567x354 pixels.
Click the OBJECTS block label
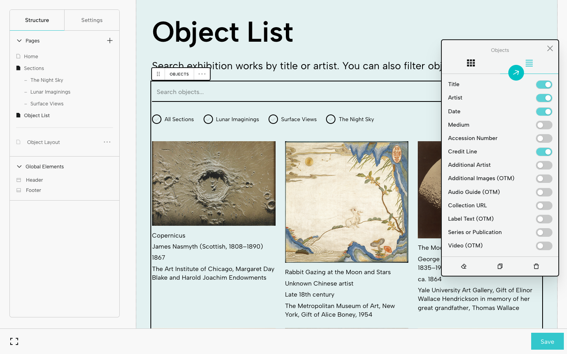[179, 74]
